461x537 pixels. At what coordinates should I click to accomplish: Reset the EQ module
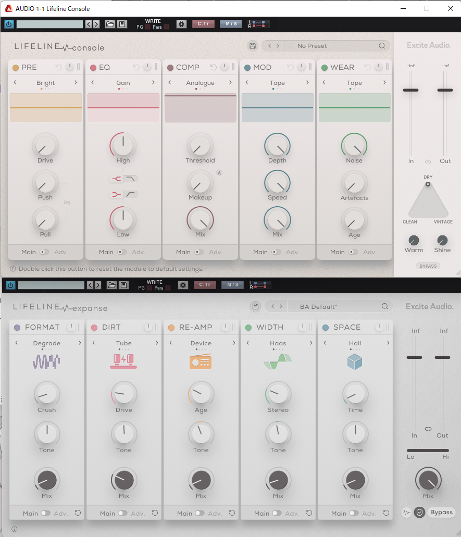(x=136, y=67)
